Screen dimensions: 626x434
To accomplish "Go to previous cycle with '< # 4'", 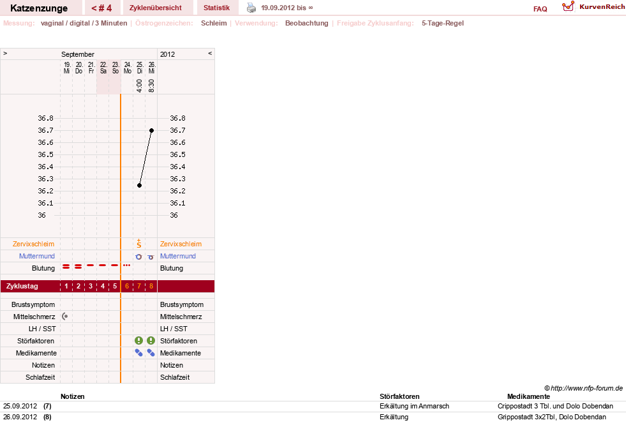I will point(102,8).
